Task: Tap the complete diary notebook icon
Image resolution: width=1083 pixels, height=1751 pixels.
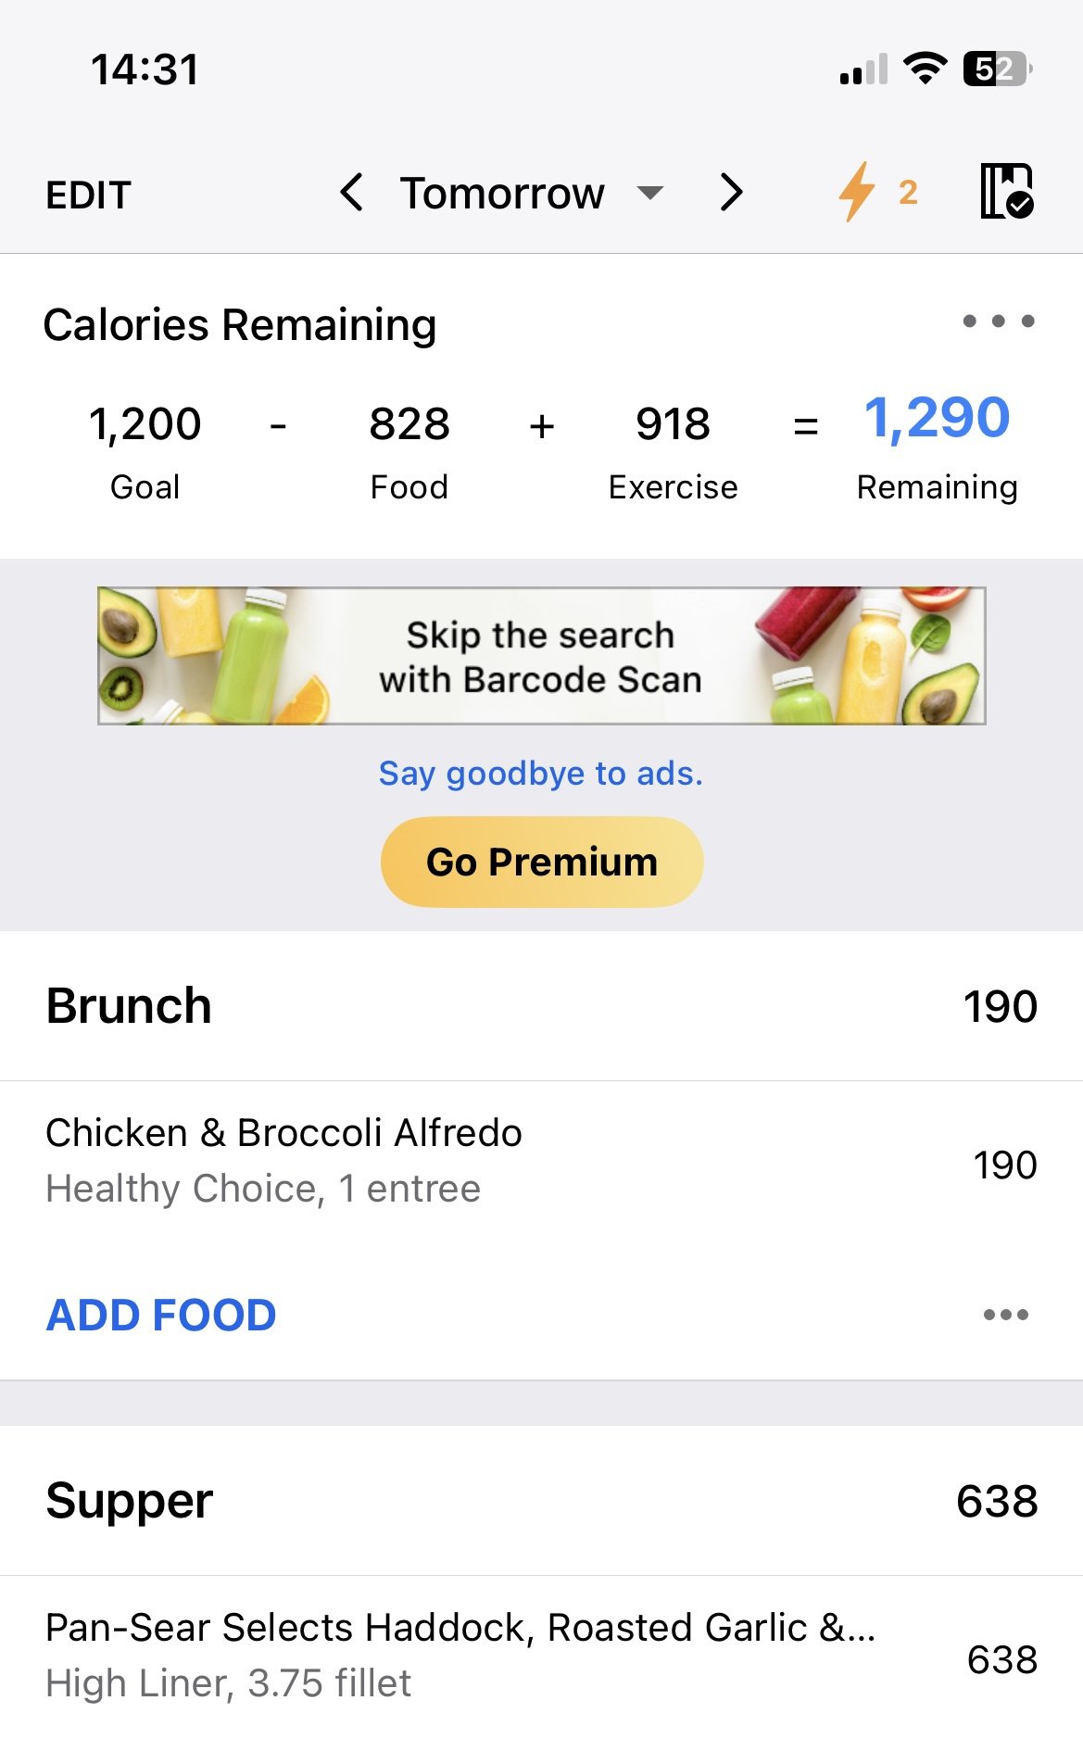Action: [x=1007, y=192]
